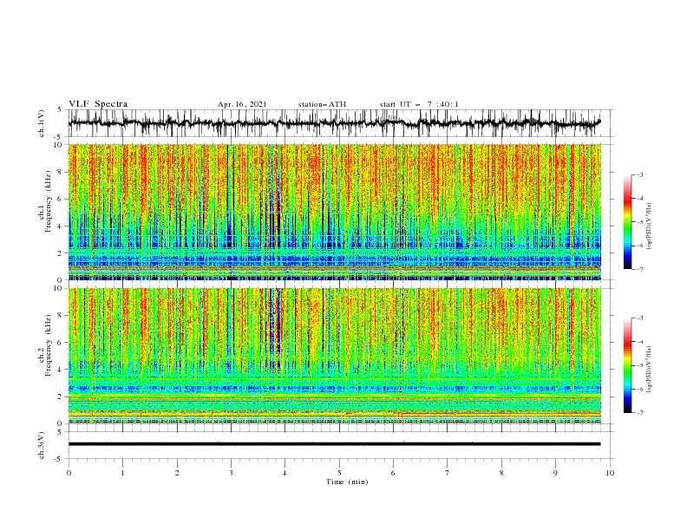Click the "ch.1(V)" waveform axis label
Viewport: 687px width, 531px height.
(x=42, y=123)
